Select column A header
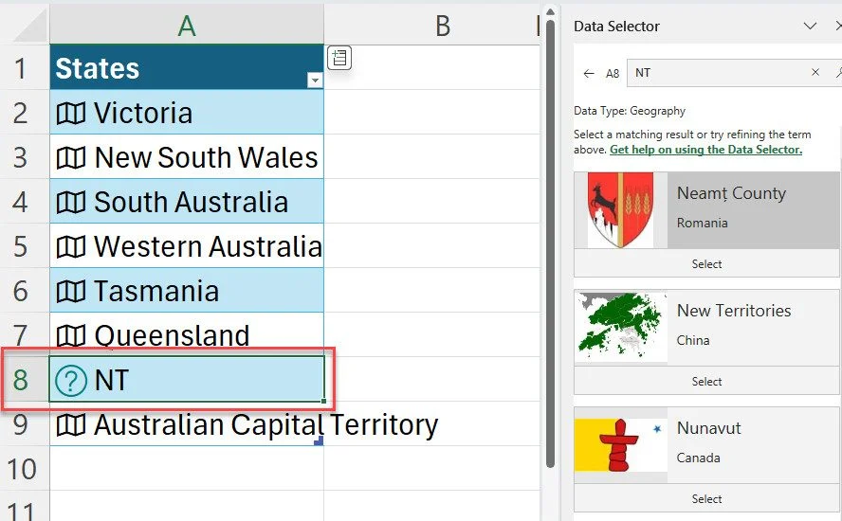 (187, 25)
